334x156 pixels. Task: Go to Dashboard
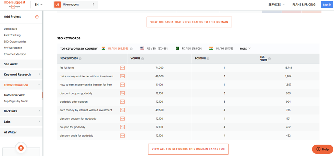[x=10, y=29]
